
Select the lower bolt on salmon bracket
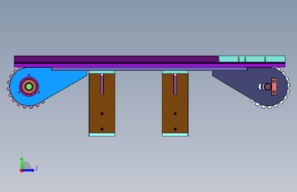(274, 92)
